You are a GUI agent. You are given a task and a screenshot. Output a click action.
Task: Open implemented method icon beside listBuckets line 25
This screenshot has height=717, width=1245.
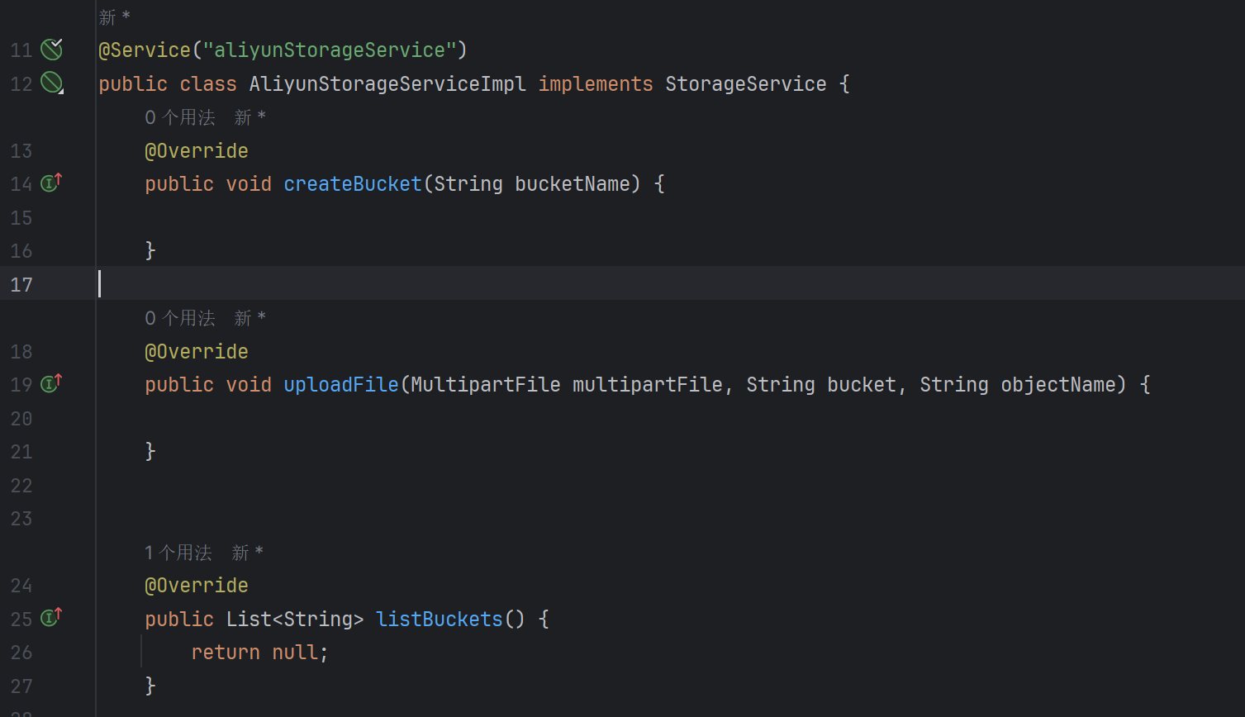(x=52, y=618)
